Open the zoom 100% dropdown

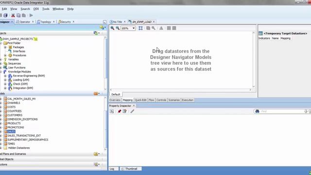(x=134, y=28)
